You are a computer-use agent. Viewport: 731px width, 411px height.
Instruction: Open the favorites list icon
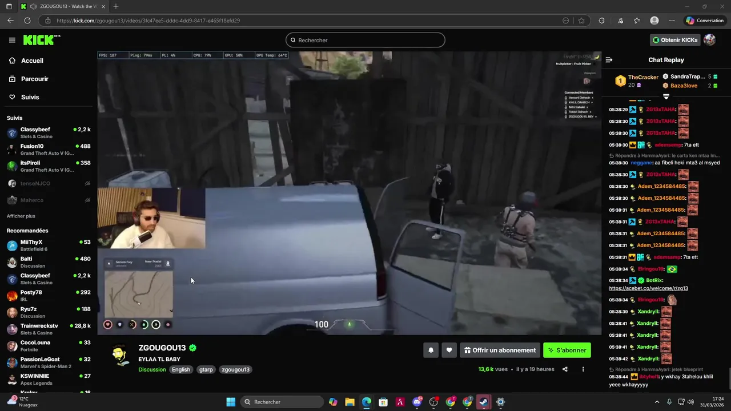637,21
